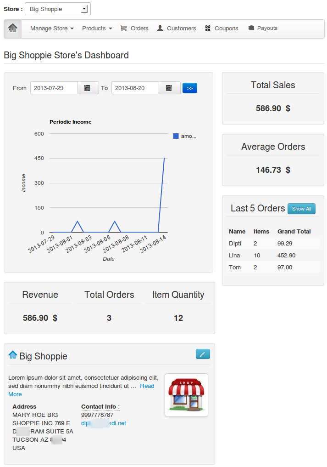Click the pencil edit icon for Big Shoppie
Image resolution: width=327 pixels, height=467 pixels.
pos(203,354)
